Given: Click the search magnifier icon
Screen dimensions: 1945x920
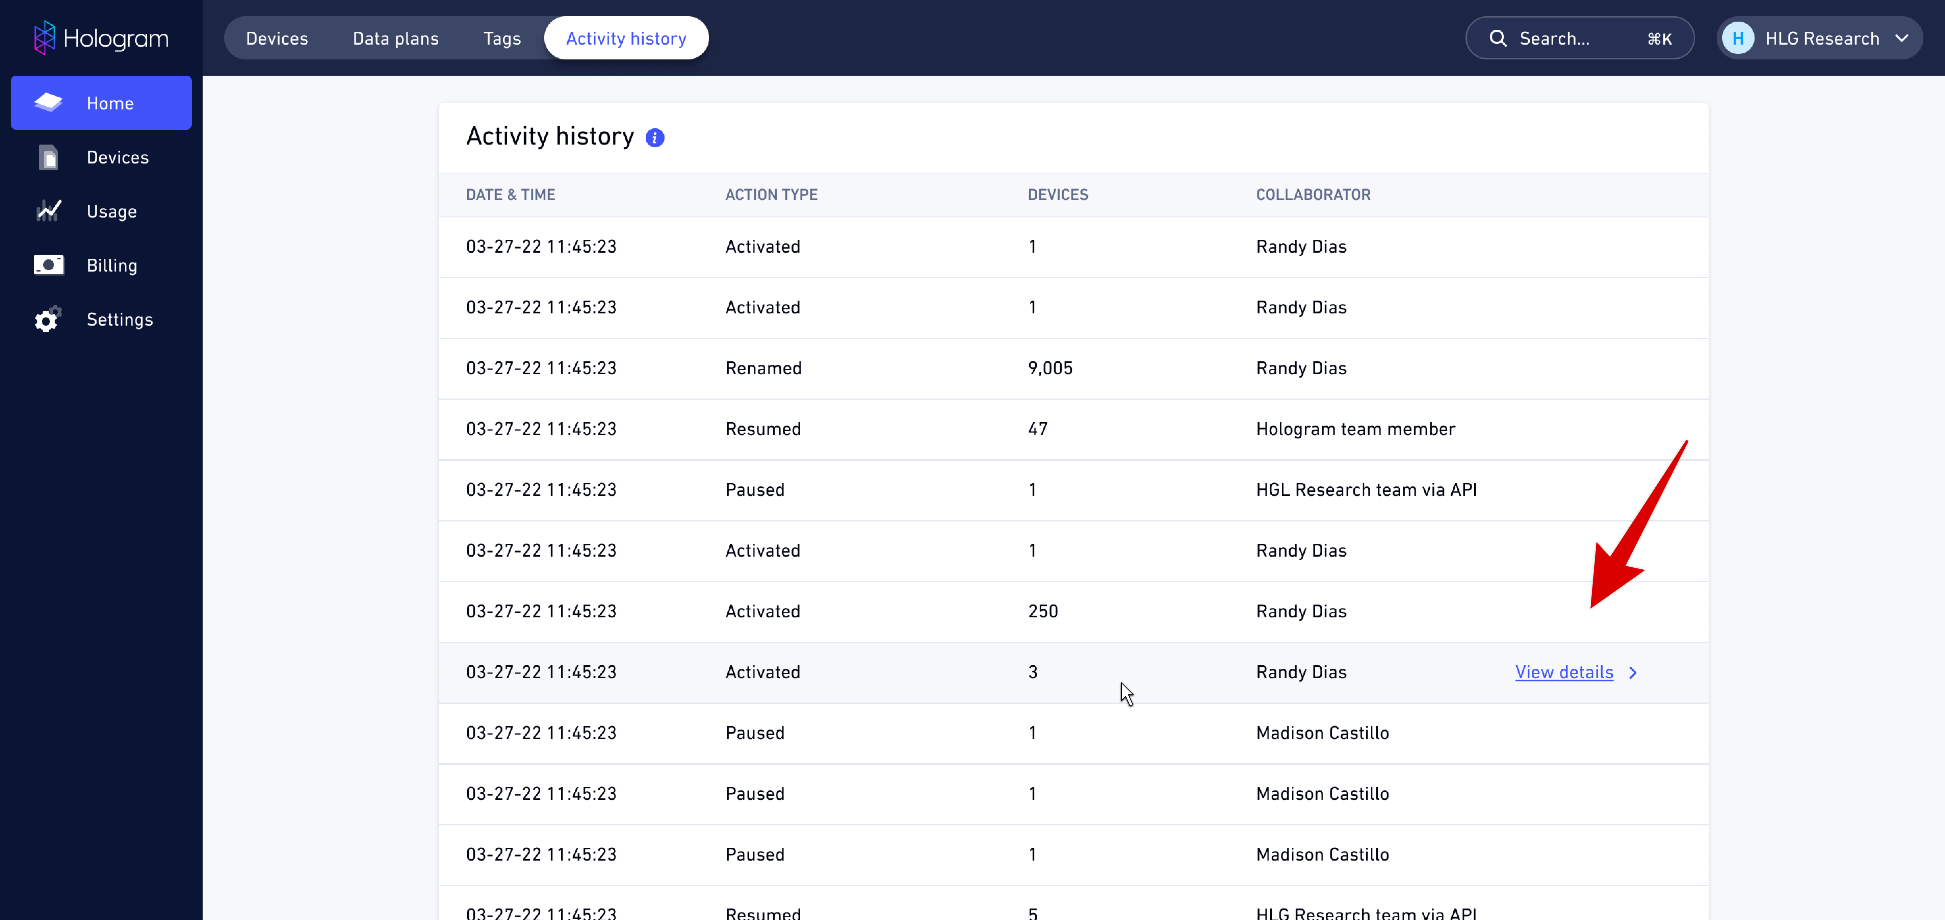Looking at the screenshot, I should point(1497,38).
